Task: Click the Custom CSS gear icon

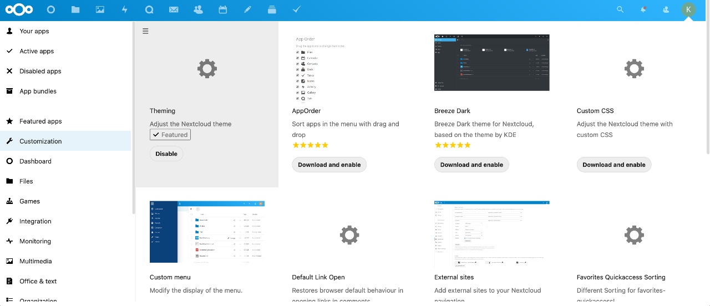Action: (634, 69)
